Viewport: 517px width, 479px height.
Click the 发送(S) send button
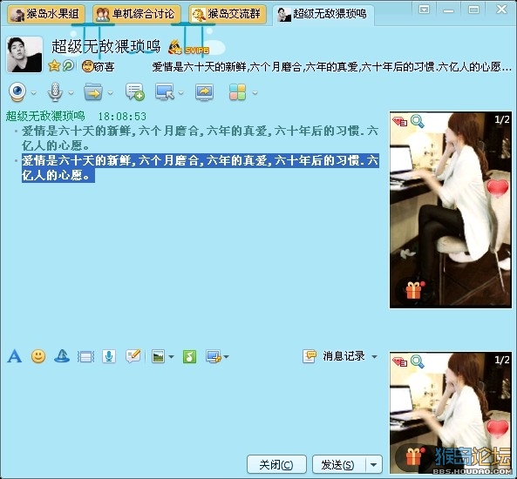[338, 465]
